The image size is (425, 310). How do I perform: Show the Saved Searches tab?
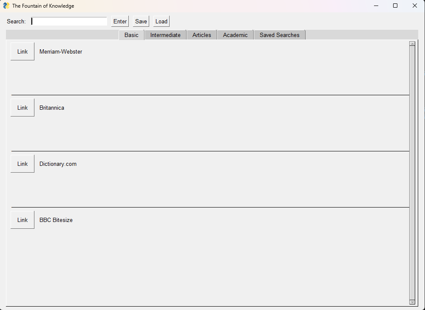(x=280, y=35)
